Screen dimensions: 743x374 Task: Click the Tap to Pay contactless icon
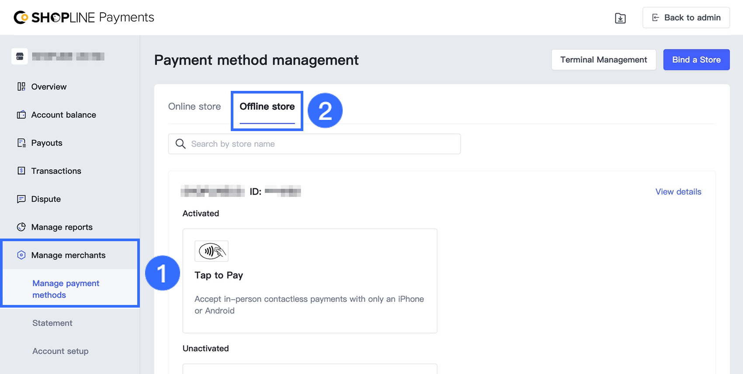tap(212, 251)
